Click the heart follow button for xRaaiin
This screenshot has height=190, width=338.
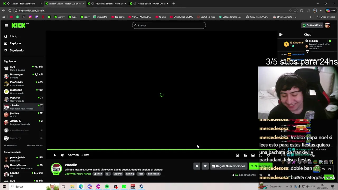[x=205, y=166]
